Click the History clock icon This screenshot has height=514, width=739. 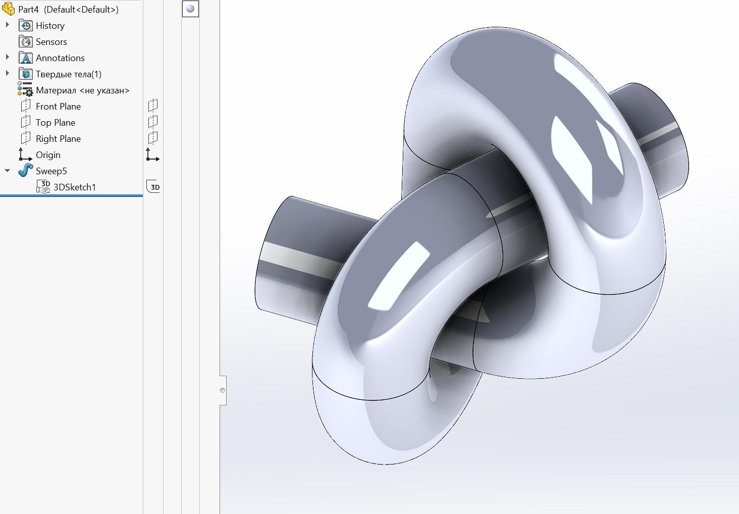tap(26, 26)
